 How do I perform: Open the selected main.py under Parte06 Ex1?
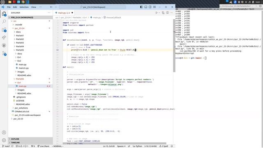(30, 86)
